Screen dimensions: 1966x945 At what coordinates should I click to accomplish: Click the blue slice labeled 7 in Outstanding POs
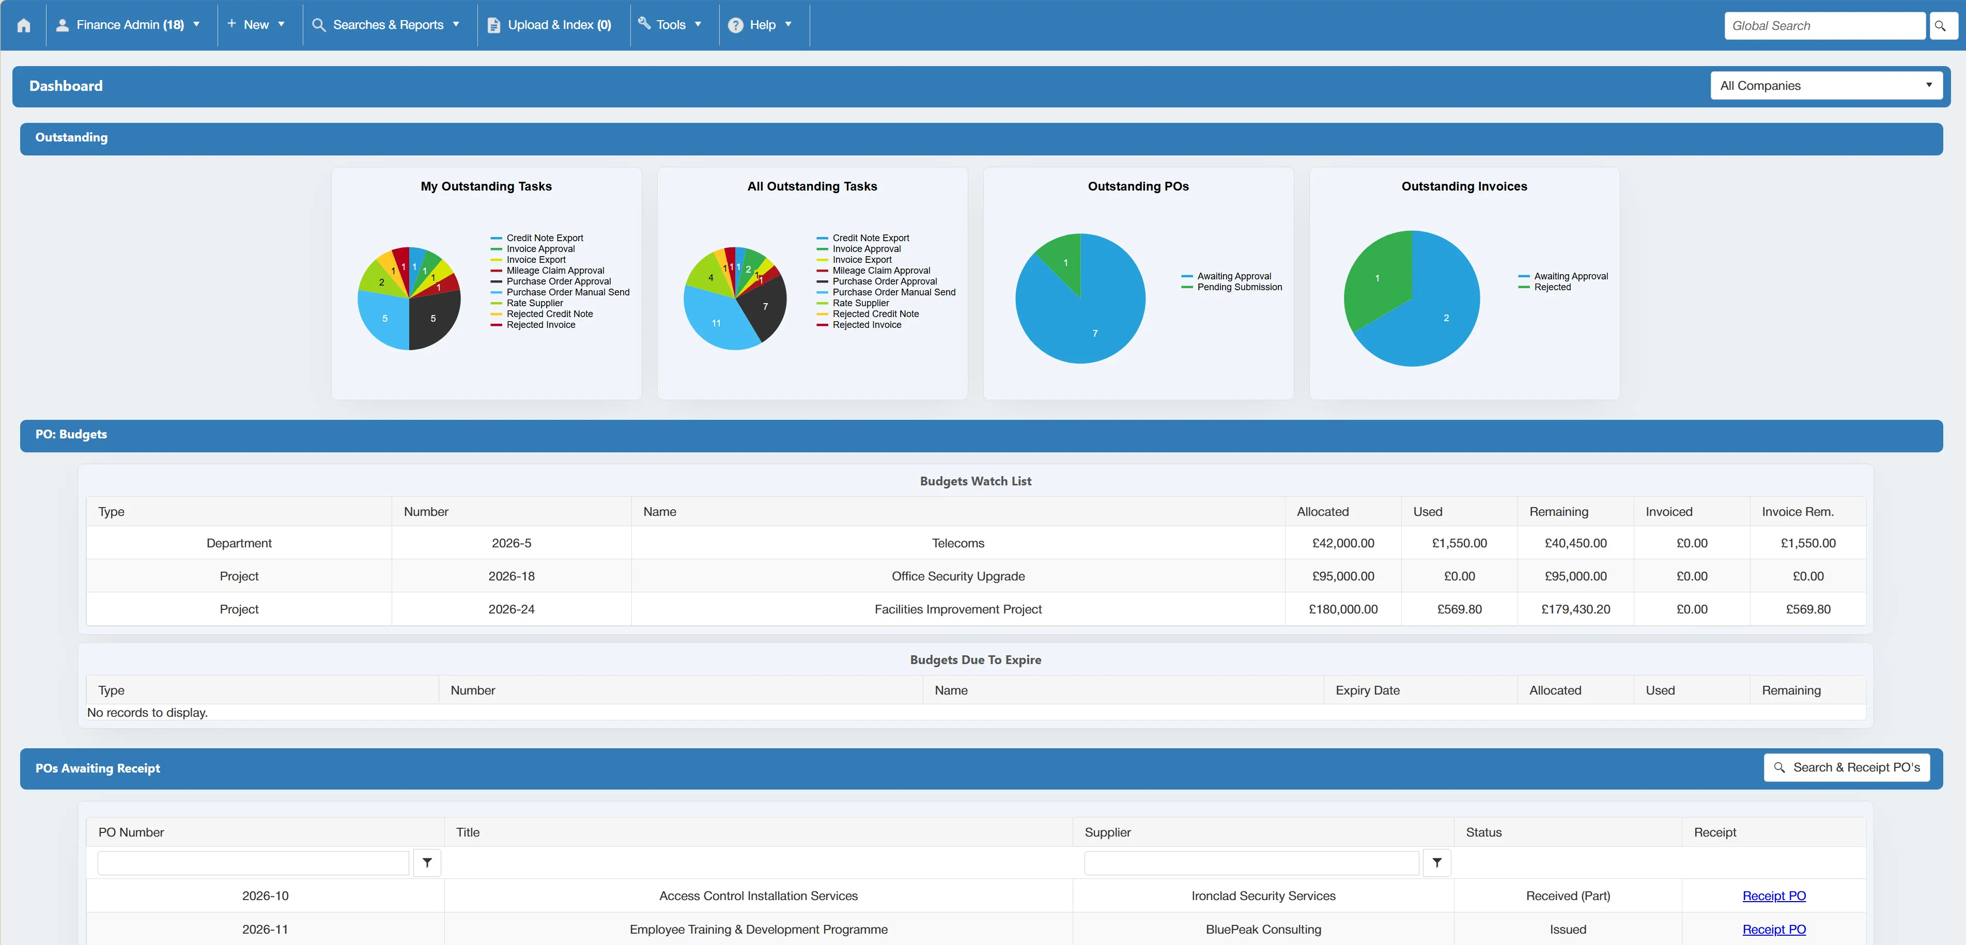pyautogui.click(x=1094, y=333)
